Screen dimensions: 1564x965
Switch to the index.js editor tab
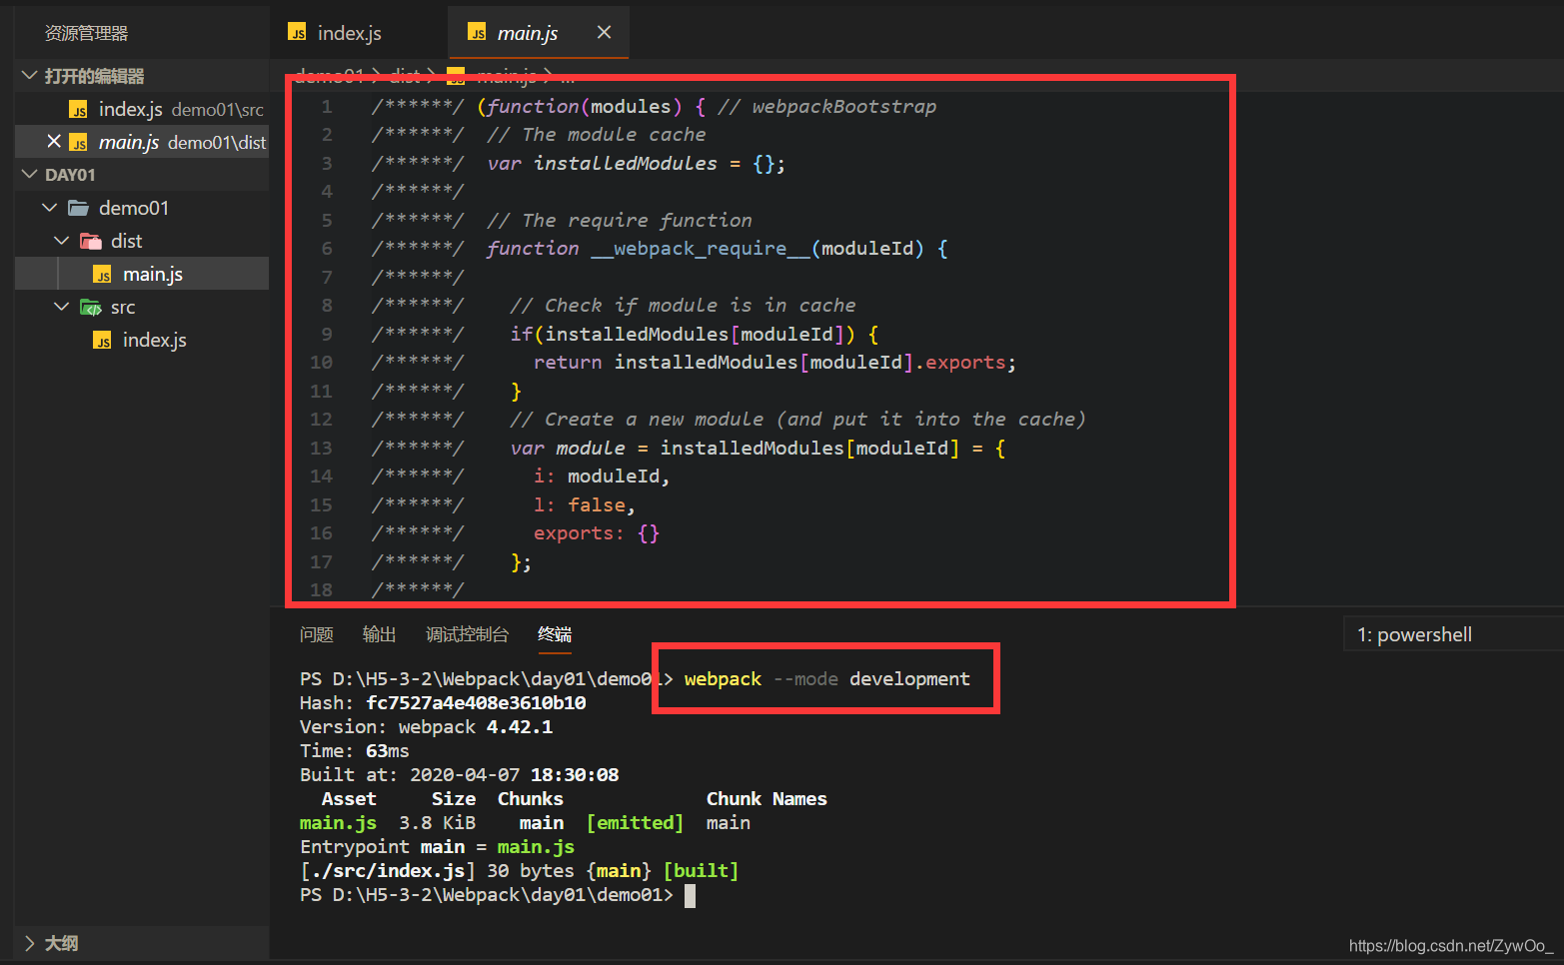coord(350,33)
